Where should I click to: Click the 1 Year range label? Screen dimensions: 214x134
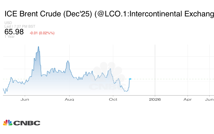tap(10, 37)
